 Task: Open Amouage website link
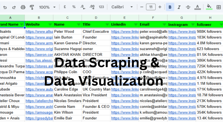pyautogui.click(x=39, y=112)
